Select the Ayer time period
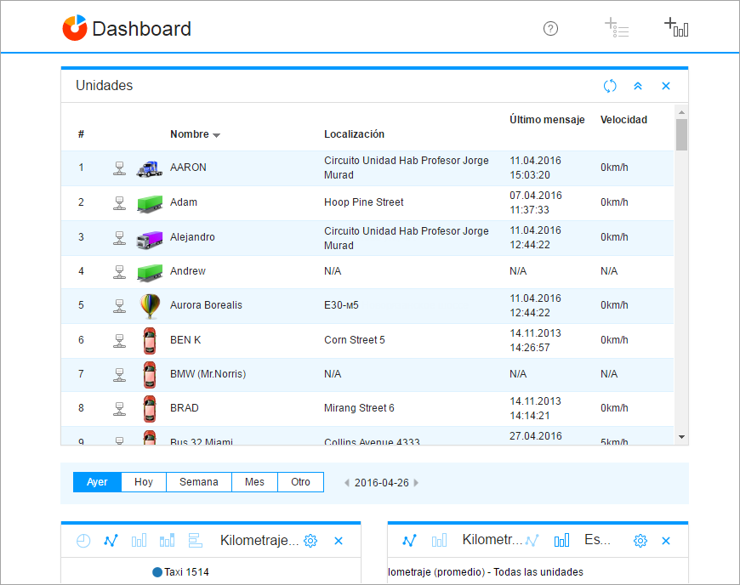Viewport: 740px width, 585px height. (97, 482)
